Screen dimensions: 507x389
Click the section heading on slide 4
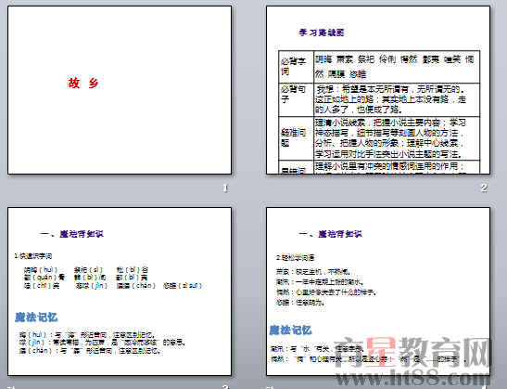(331, 234)
